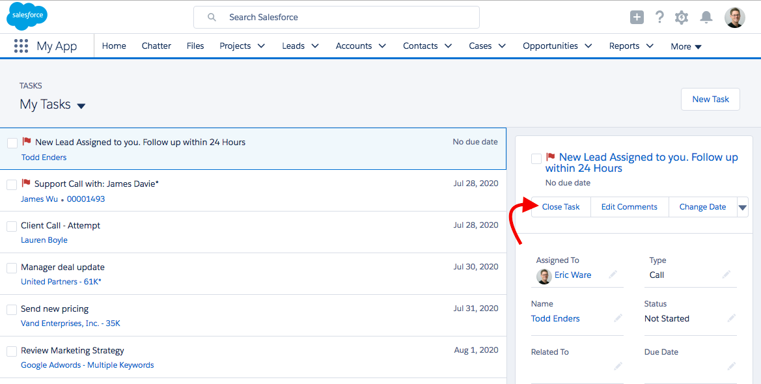This screenshot has height=384, width=761.
Task: Check the Client Call - Attempt task
Action: [12, 226]
